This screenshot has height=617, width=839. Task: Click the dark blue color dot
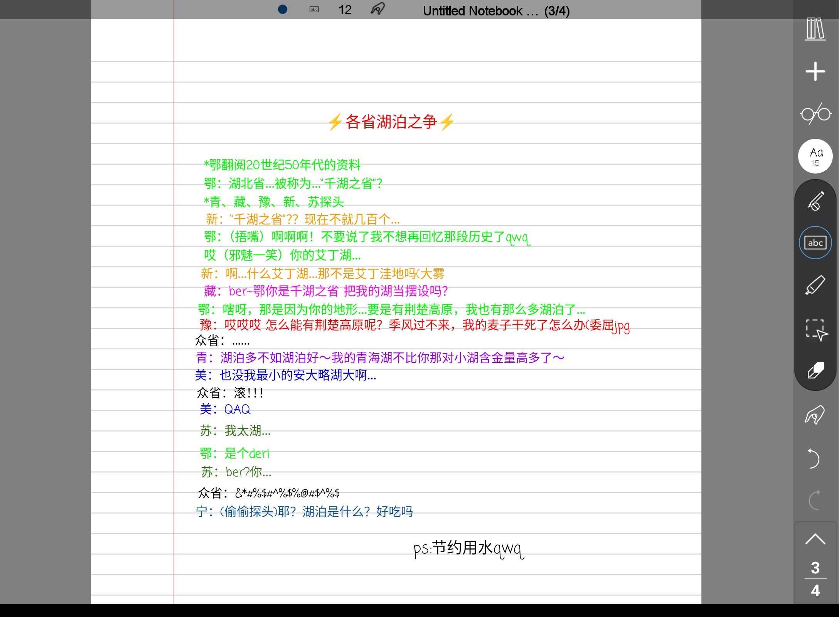pos(283,9)
